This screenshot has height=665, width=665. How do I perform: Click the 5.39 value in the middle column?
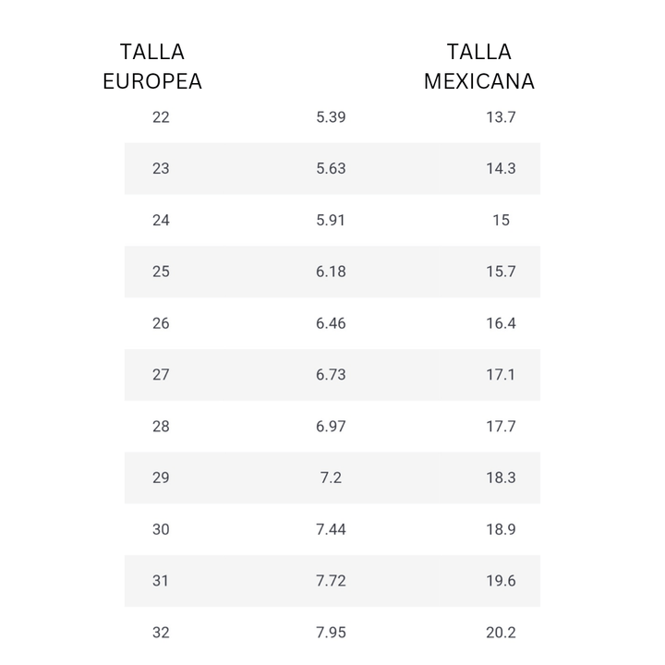[331, 117]
